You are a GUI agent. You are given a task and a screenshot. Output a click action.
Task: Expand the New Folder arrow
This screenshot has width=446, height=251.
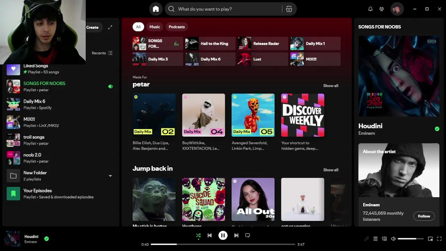pos(110,176)
